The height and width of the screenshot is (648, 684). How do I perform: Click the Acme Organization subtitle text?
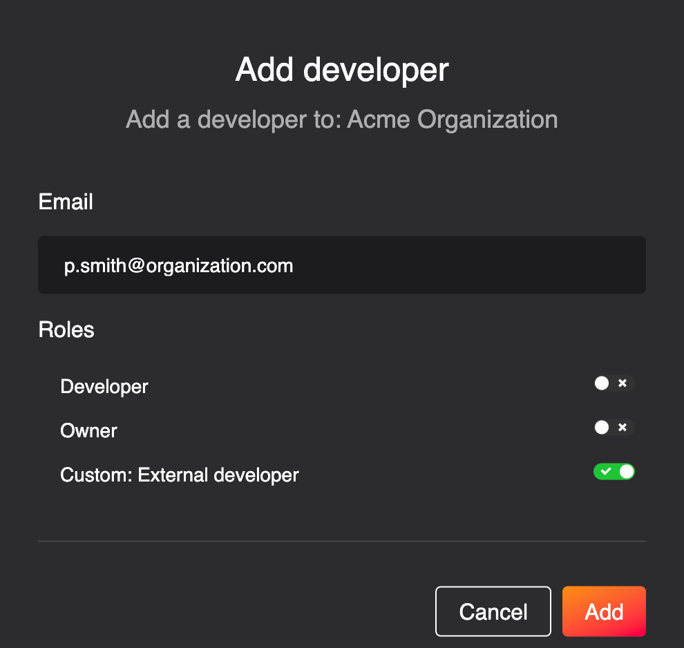coord(453,120)
